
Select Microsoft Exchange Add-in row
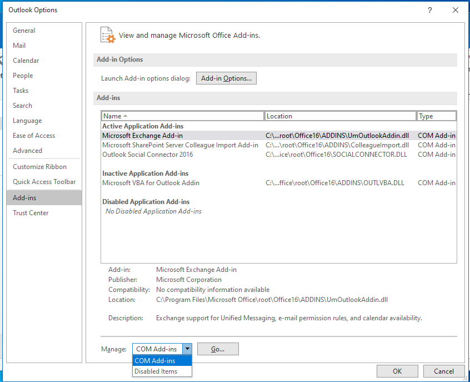[x=279, y=136]
